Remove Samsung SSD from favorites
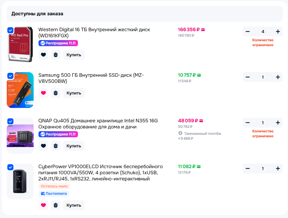Viewport: 288px width, 218px height. (x=43, y=93)
